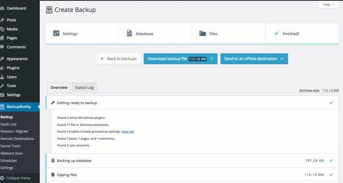Click the Users icon in the sidebar
This screenshot has width=343, height=183.
coord(2,77)
